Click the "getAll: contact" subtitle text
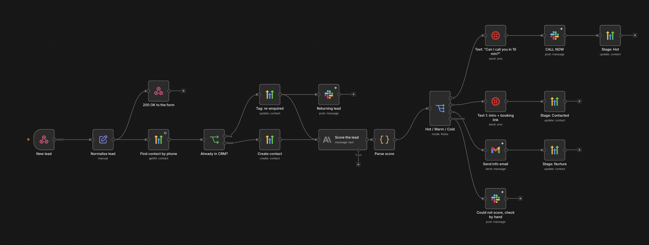Image resolution: width=649 pixels, height=245 pixels. tap(159, 158)
